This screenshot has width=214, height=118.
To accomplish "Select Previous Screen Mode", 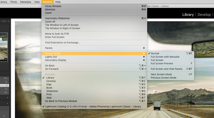I will (171, 78).
